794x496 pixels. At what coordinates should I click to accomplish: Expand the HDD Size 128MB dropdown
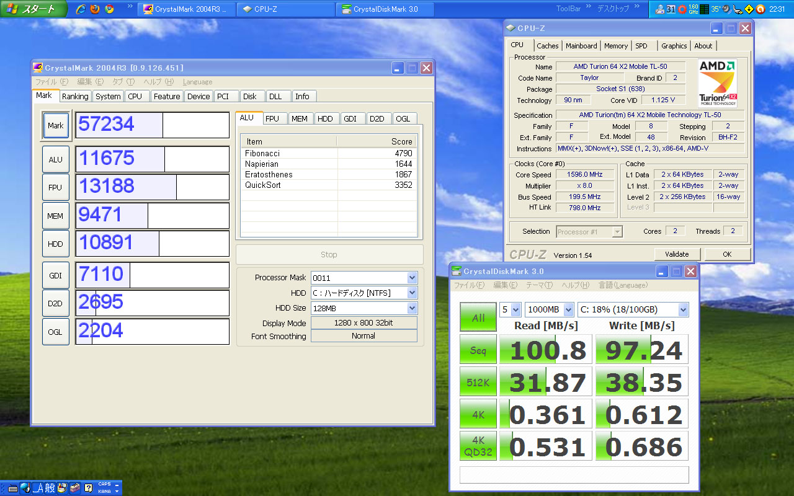pos(412,308)
